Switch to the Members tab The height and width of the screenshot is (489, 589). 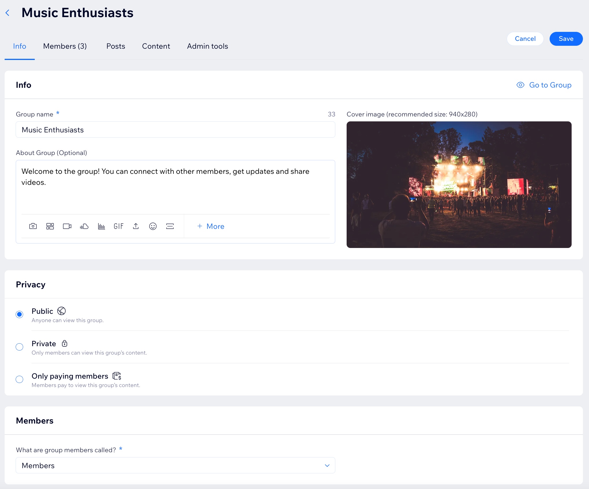pyautogui.click(x=65, y=46)
